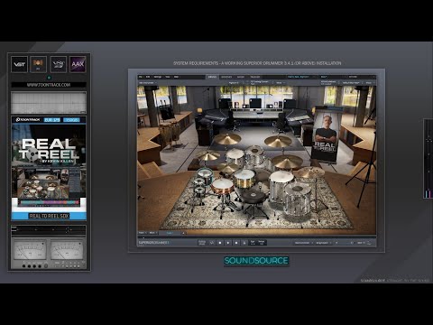Click the drum throne seat
433x325 pixels.
[x=254, y=197]
